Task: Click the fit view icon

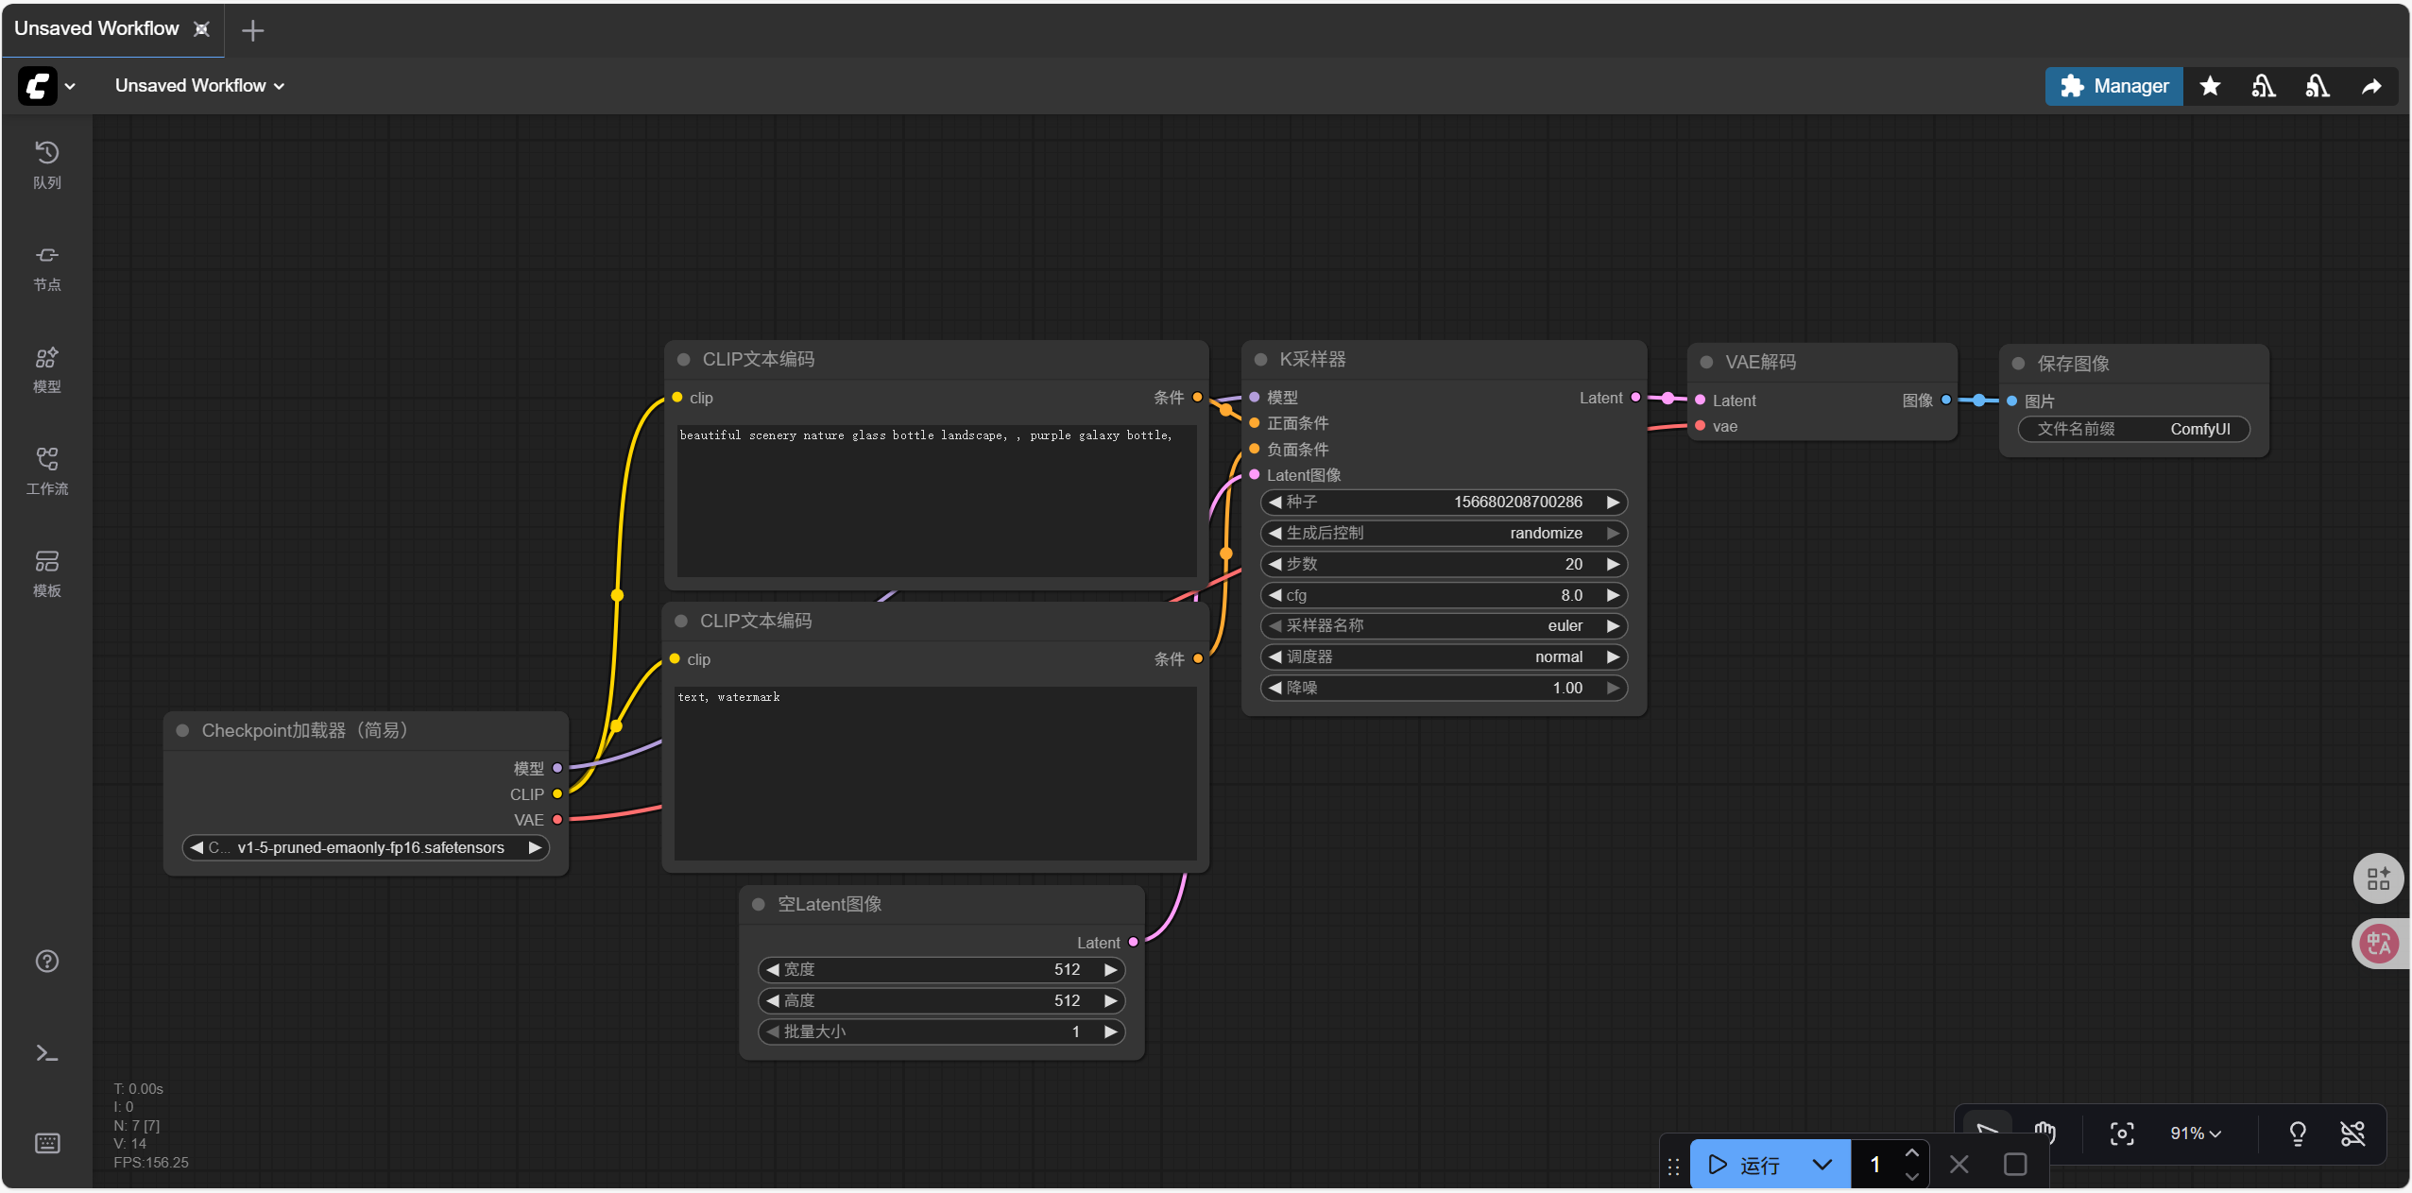Action: click(x=2121, y=1133)
